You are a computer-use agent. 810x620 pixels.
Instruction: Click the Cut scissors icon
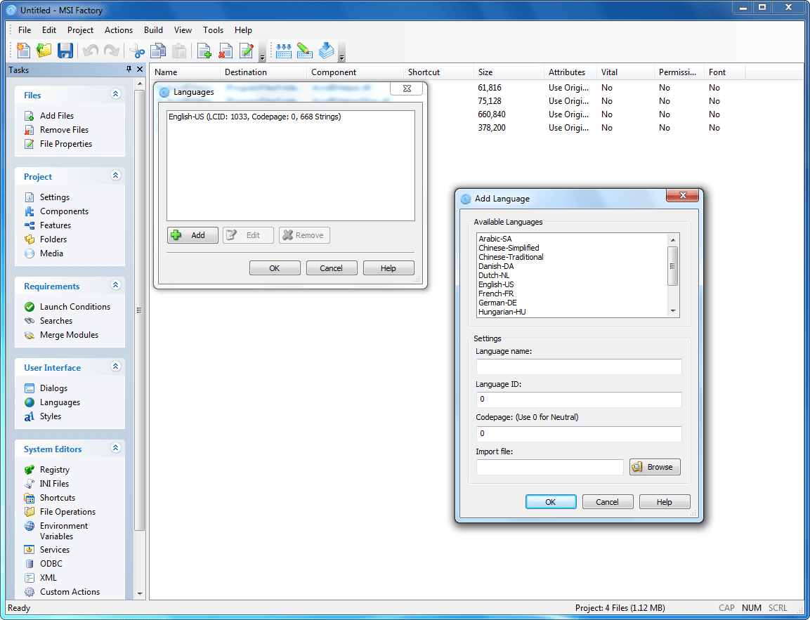137,51
